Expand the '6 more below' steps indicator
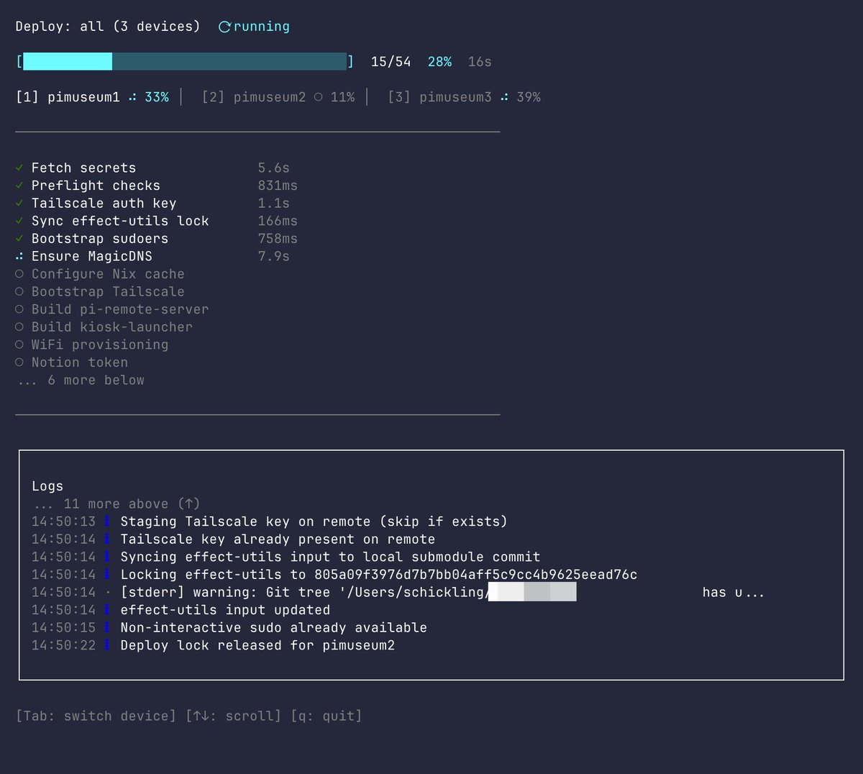Image resolution: width=863 pixels, height=774 pixels. 81,381
